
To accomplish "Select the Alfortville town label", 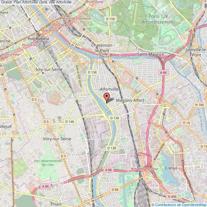I will (x=109, y=89).
